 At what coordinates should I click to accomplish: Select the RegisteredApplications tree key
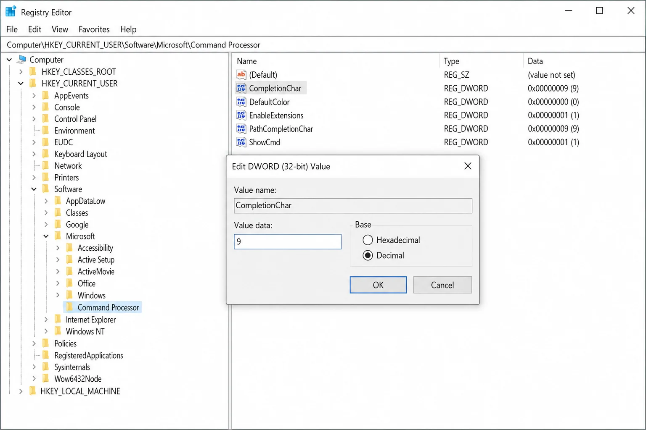tap(88, 355)
